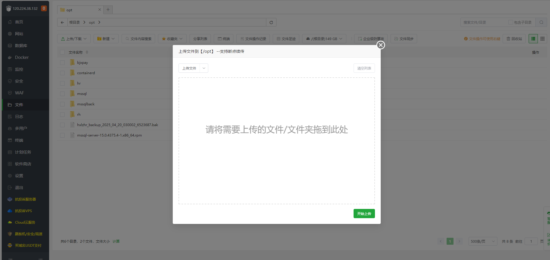
Task: Click the search magnifier icon
Action: pos(541,23)
